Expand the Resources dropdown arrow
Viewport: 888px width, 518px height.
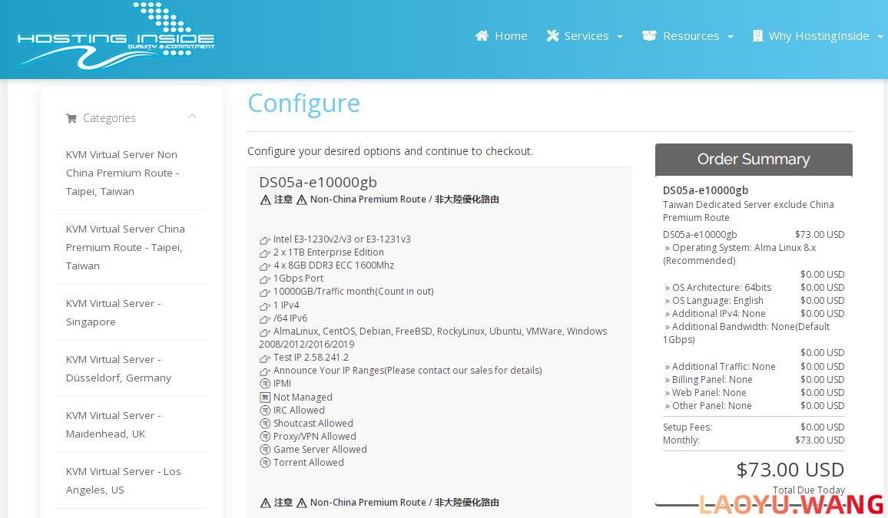pyautogui.click(x=731, y=37)
